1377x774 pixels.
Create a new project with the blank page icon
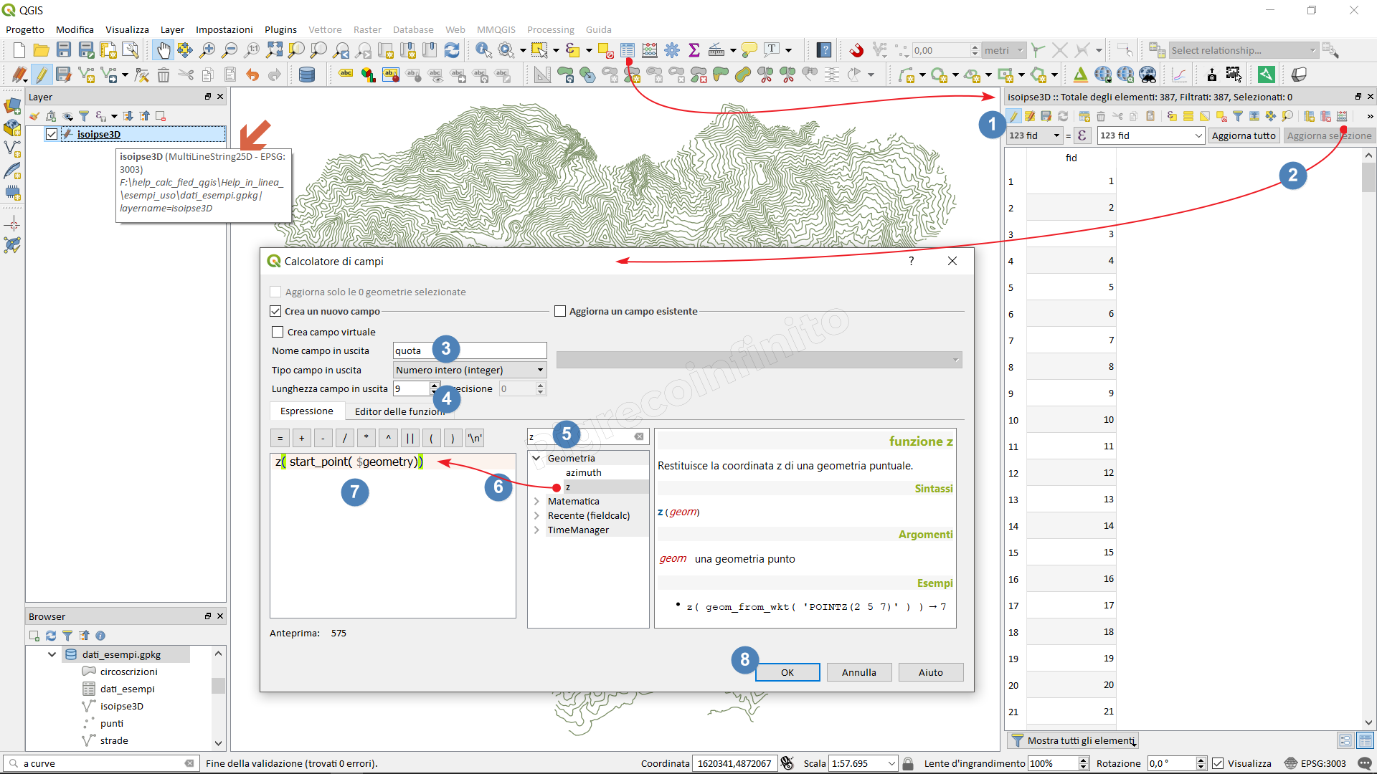coord(19,50)
